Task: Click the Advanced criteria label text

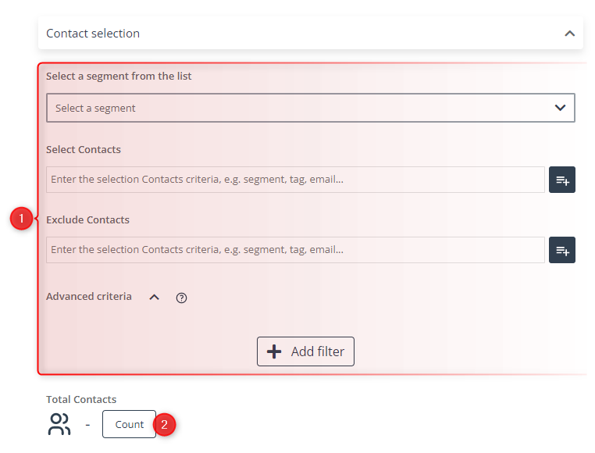Action: tap(89, 297)
